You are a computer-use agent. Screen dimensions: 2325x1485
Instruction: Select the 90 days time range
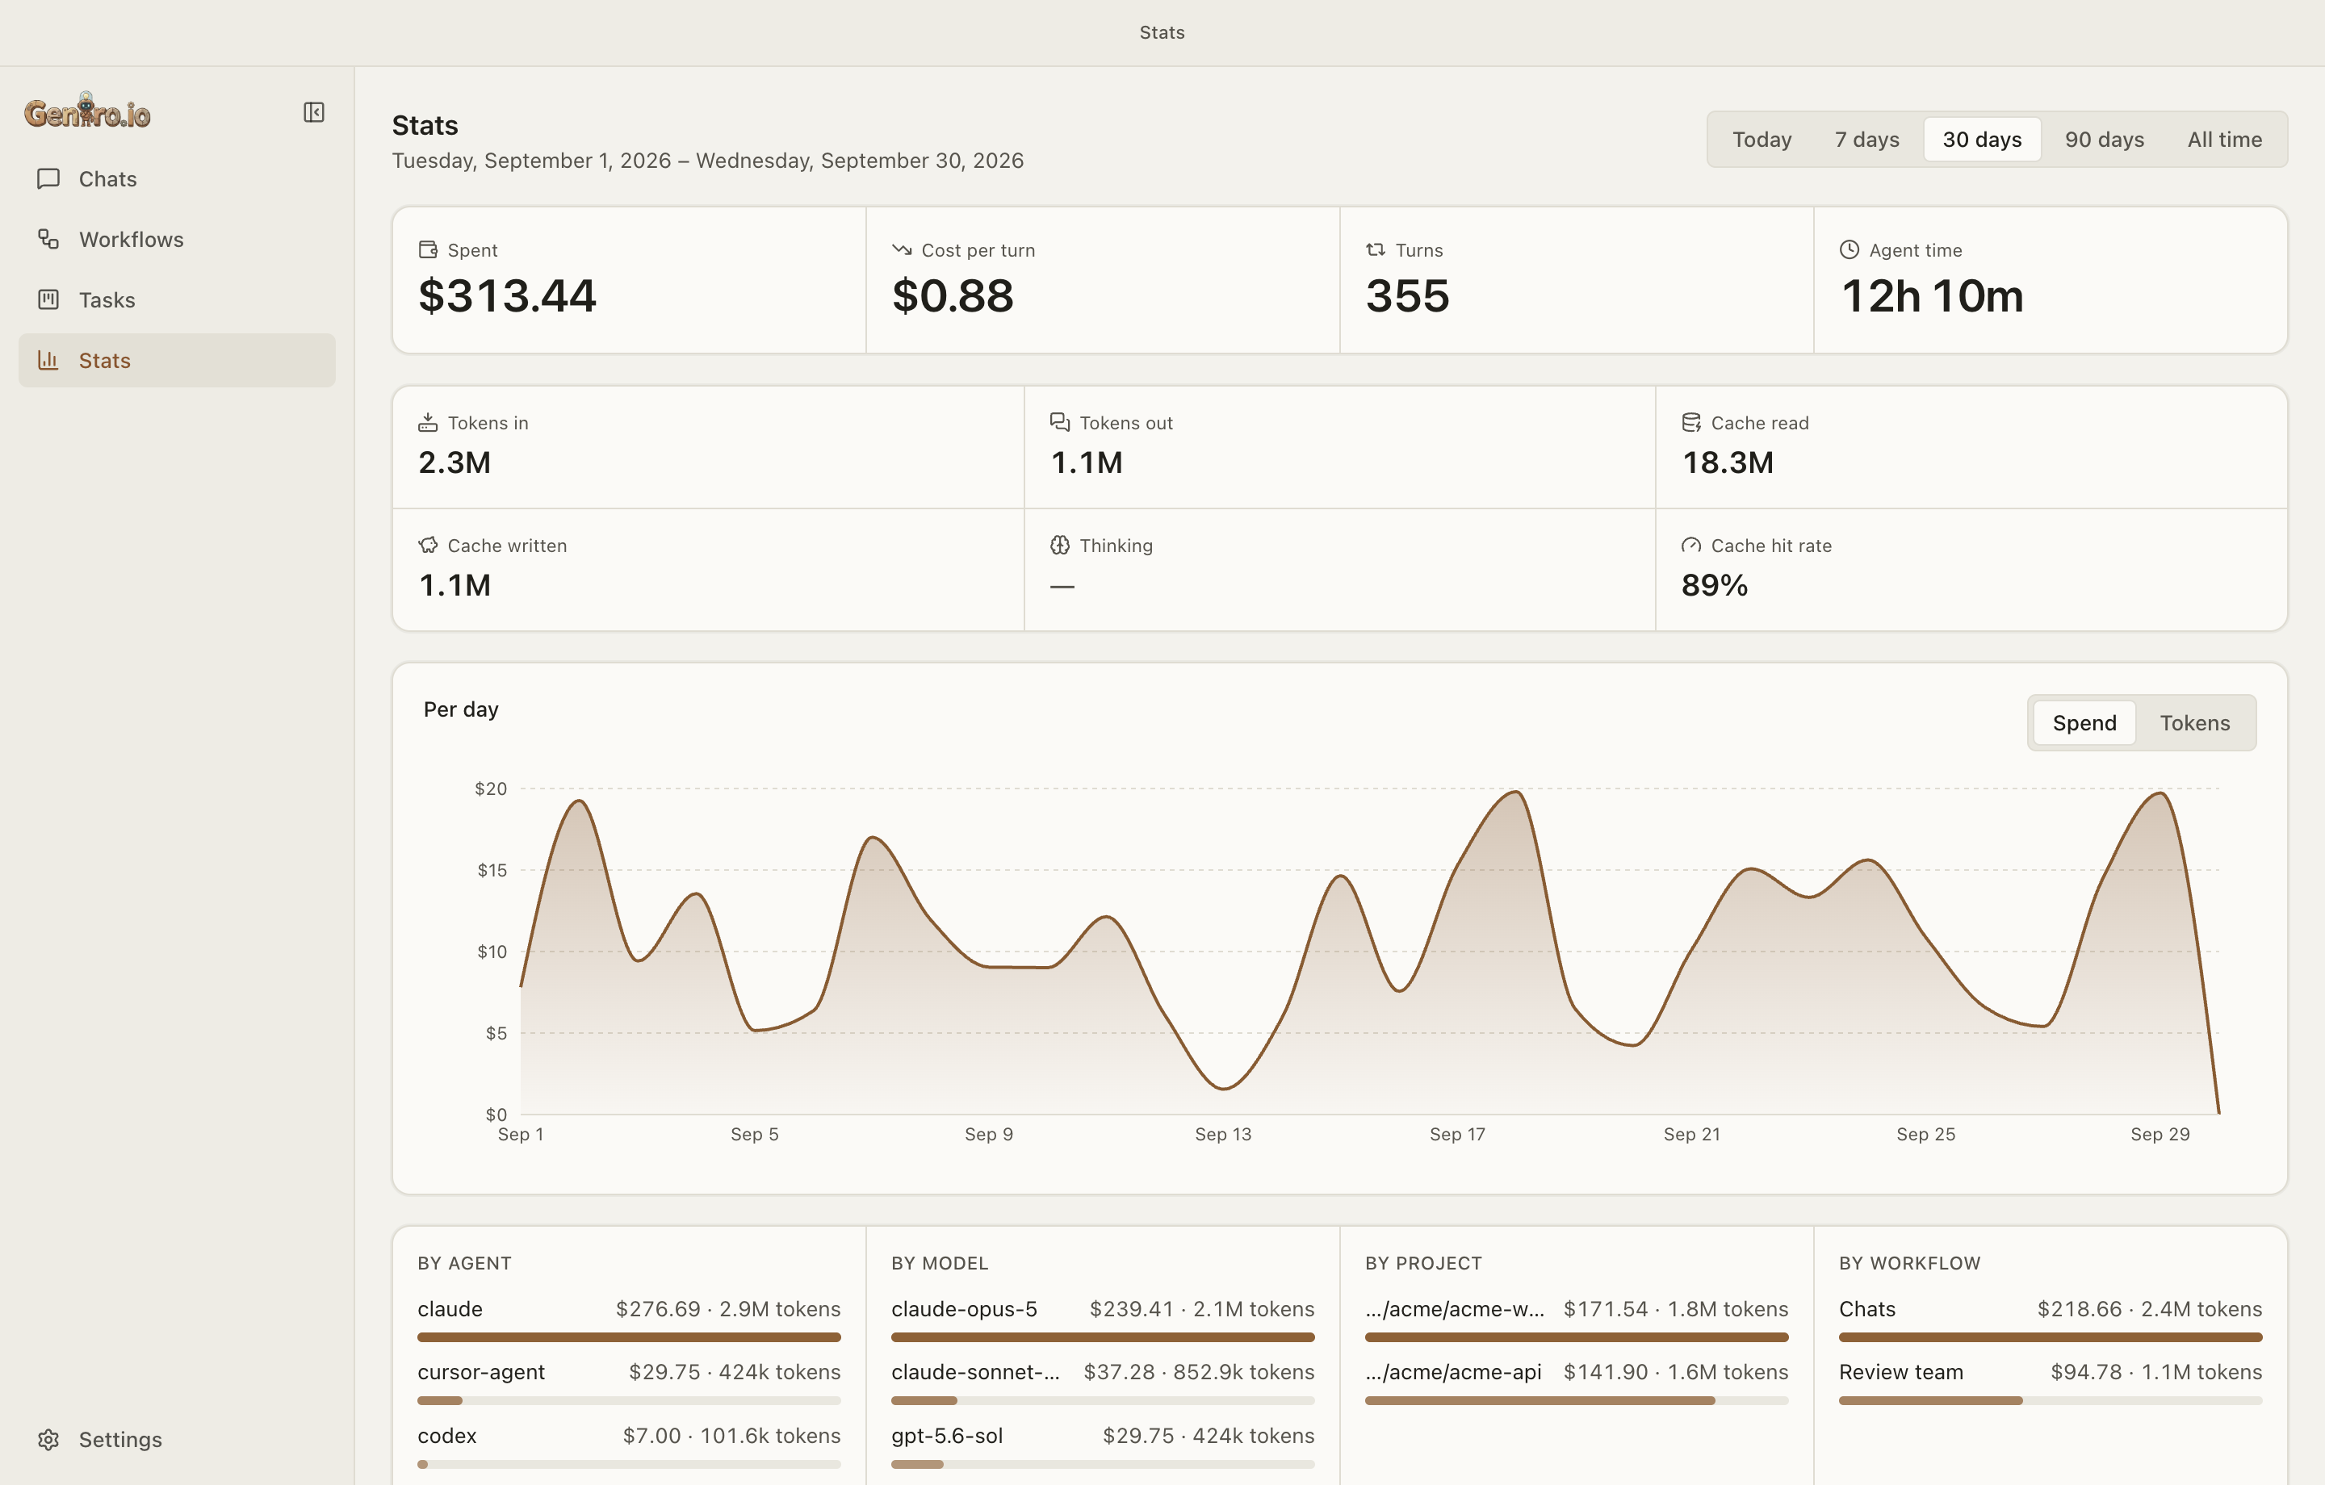click(2104, 139)
